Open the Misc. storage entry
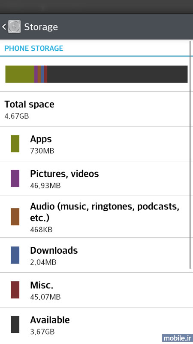Viewport: 193px width, 344px height. tap(96, 290)
